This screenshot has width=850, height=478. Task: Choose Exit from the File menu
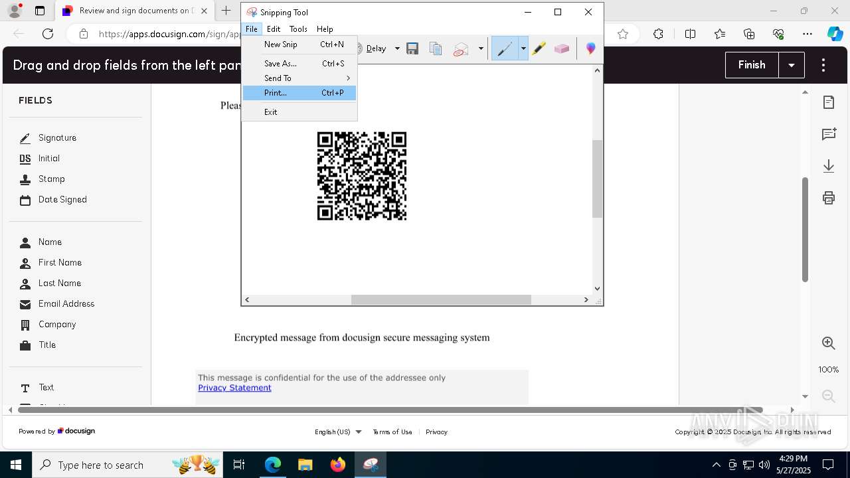[299, 112]
